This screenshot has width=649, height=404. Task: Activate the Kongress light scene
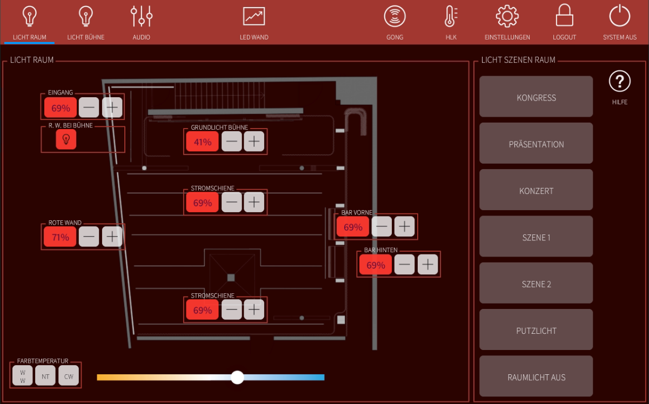tap(536, 97)
